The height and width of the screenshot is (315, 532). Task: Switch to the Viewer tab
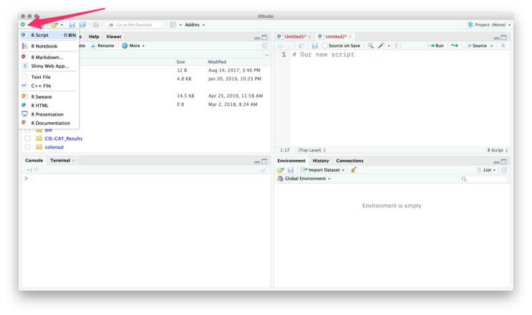coord(114,37)
